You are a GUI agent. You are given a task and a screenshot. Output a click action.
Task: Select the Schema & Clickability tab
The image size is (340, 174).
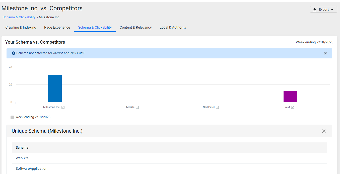coord(95,27)
